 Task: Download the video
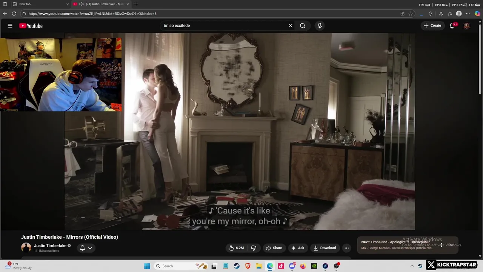pyautogui.click(x=325, y=248)
